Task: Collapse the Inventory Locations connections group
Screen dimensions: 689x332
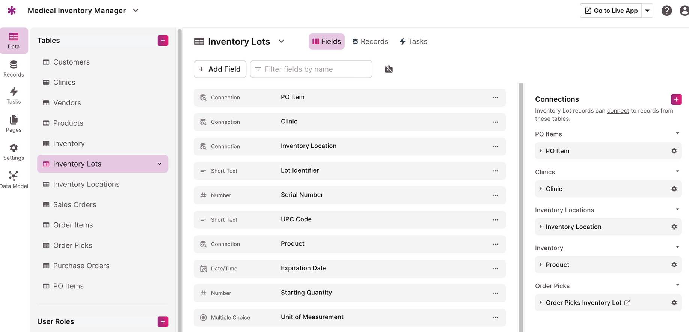Action: click(x=677, y=209)
